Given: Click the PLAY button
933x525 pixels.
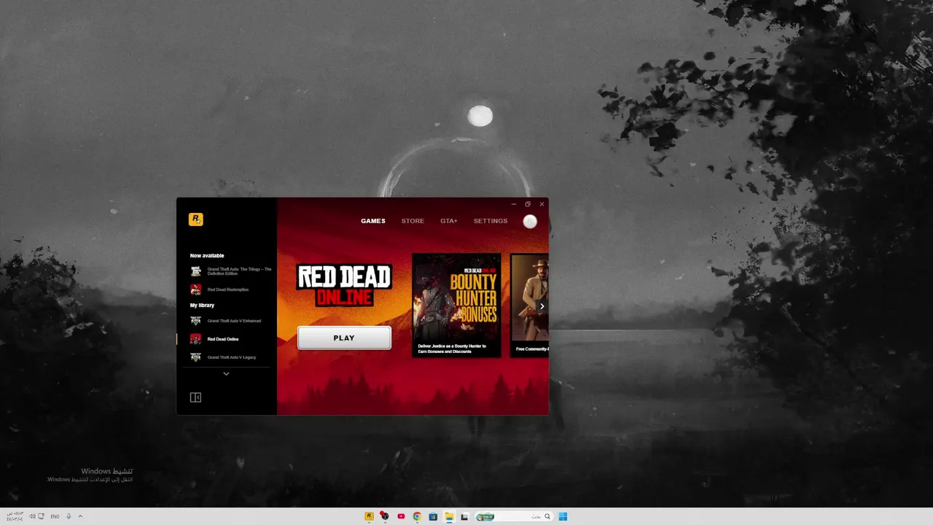Looking at the screenshot, I should (344, 338).
